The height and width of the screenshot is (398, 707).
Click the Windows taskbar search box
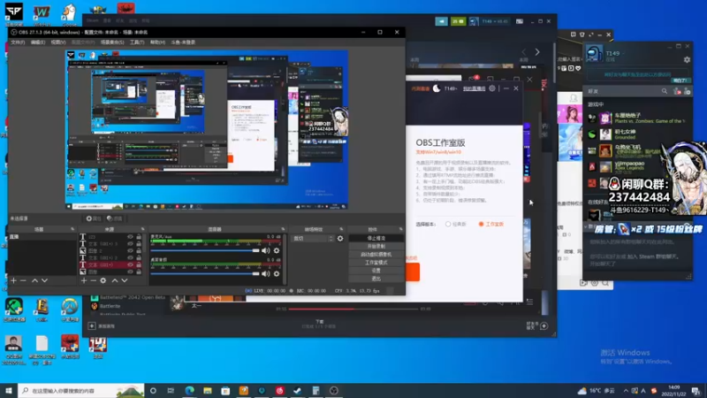(x=81, y=391)
